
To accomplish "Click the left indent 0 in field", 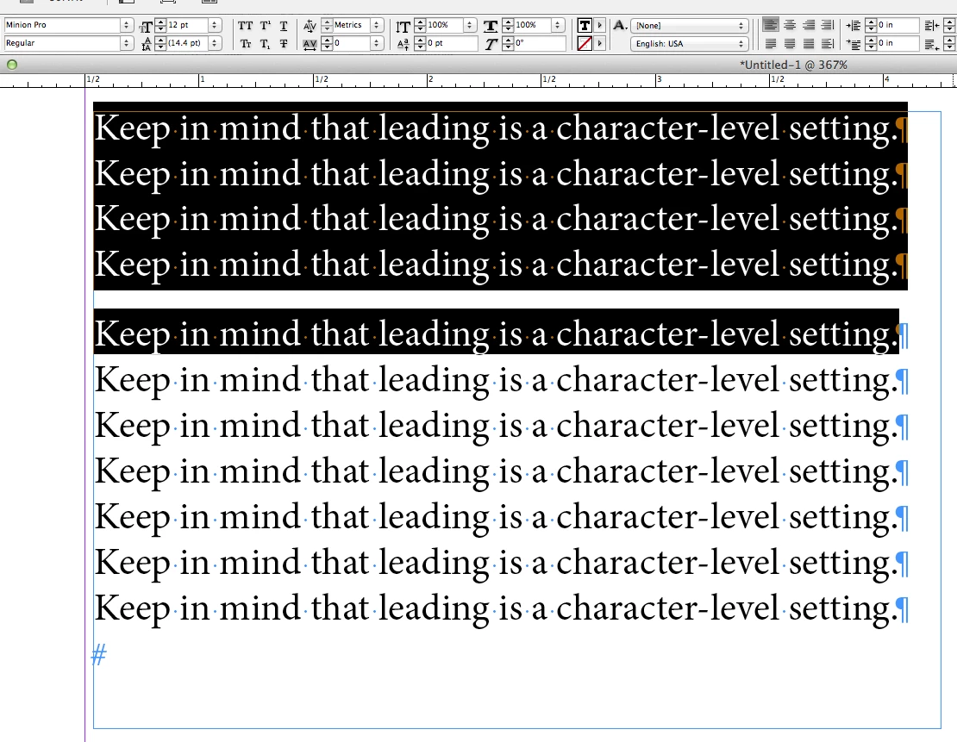I will (898, 25).
